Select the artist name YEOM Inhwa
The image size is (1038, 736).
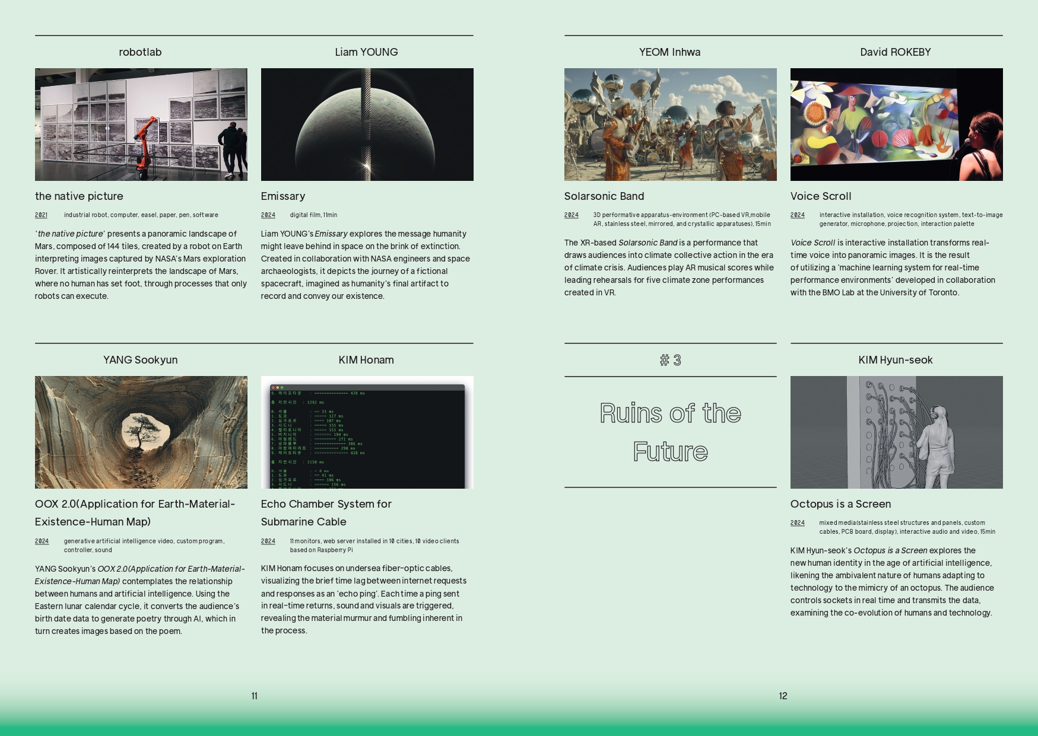[670, 52]
